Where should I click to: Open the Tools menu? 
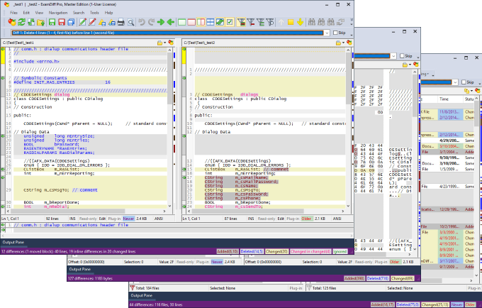(94, 13)
